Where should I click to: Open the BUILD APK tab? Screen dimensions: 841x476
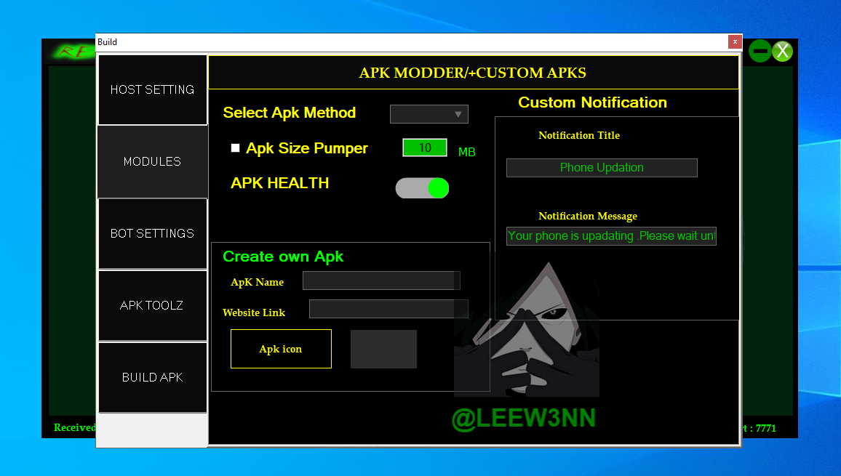point(153,377)
